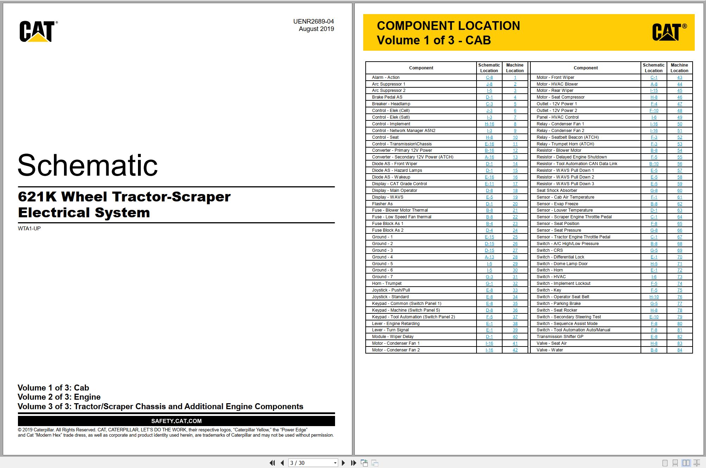The image size is (706, 468).
Task: Click the "Volume 2 of 3: Engine" line
Action: click(x=59, y=397)
